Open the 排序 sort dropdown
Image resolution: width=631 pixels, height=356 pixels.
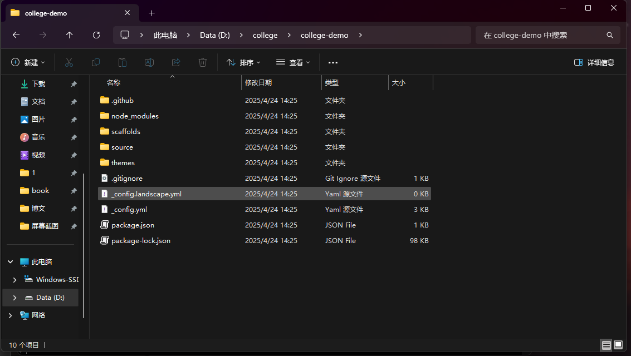point(243,63)
